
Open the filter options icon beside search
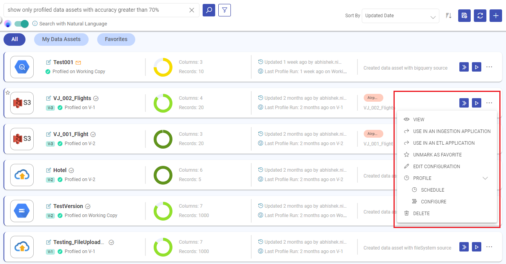click(x=224, y=10)
